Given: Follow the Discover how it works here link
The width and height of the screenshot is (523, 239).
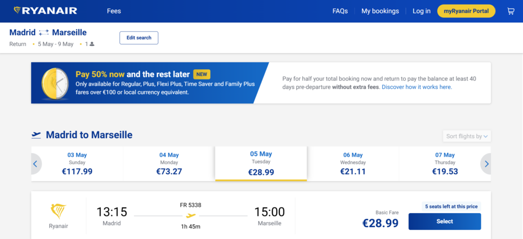Looking at the screenshot, I should pyautogui.click(x=417, y=87).
